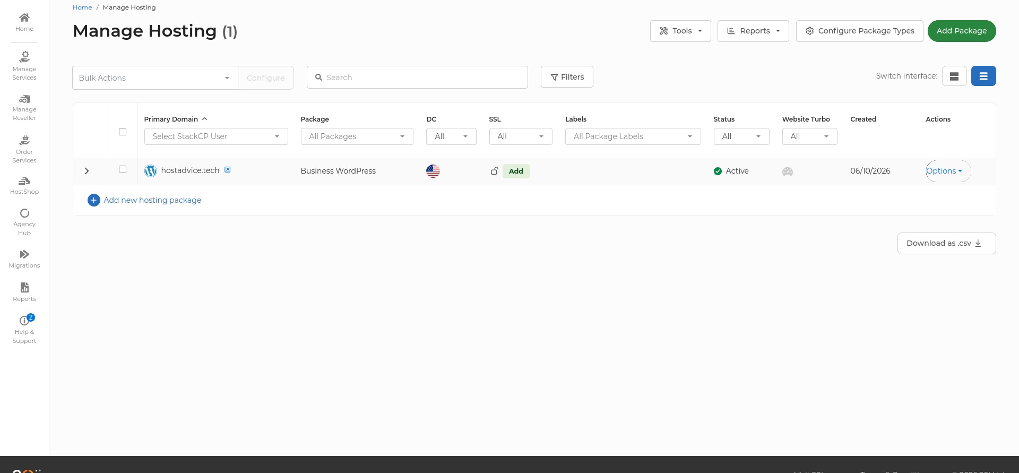Tick the checkbox for hostadvice.tech
1019x473 pixels.
click(123, 169)
